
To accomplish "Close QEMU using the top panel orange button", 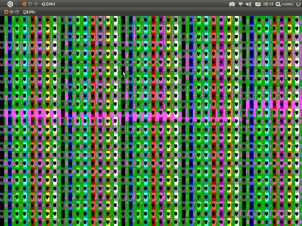I will [24, 4].
